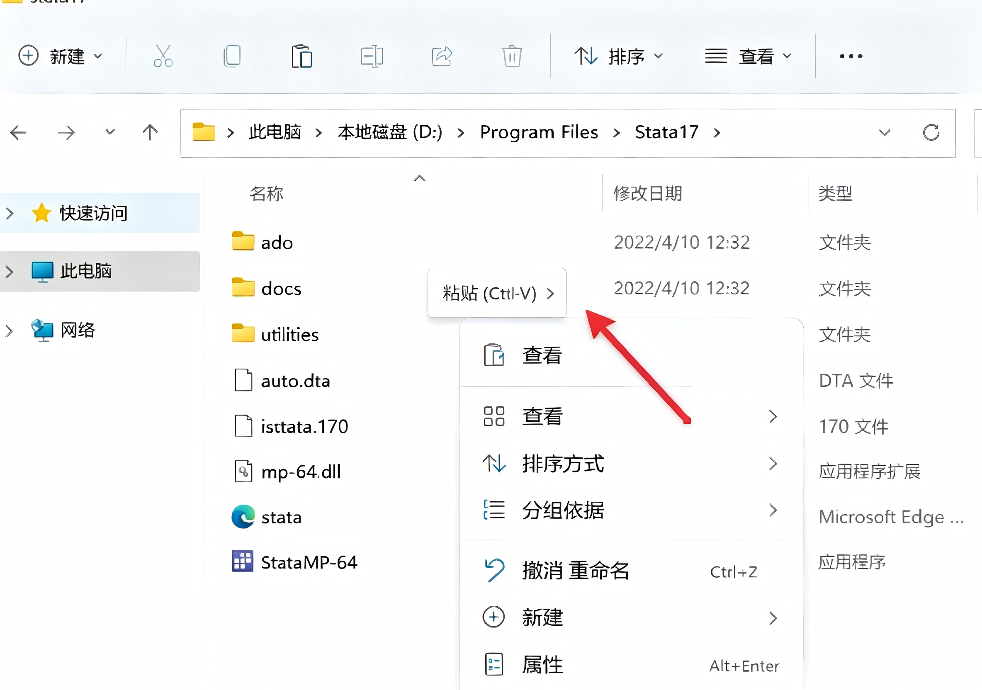The height and width of the screenshot is (690, 982).
Task: Select the isttata.170 file
Action: (291, 427)
